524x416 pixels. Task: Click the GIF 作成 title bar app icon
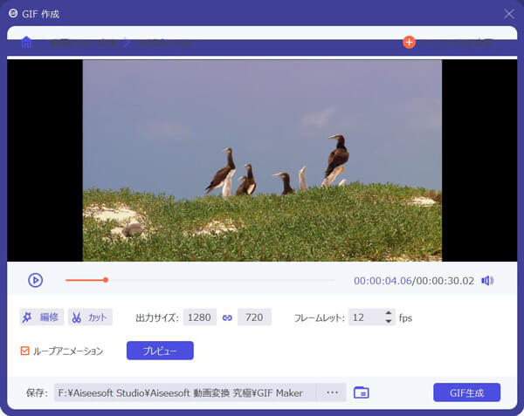click(x=13, y=14)
